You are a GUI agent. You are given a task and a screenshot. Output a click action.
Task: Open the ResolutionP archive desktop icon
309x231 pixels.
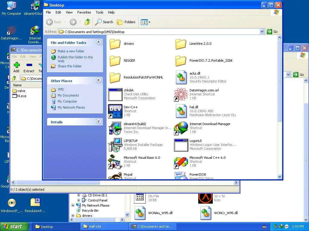35,205
